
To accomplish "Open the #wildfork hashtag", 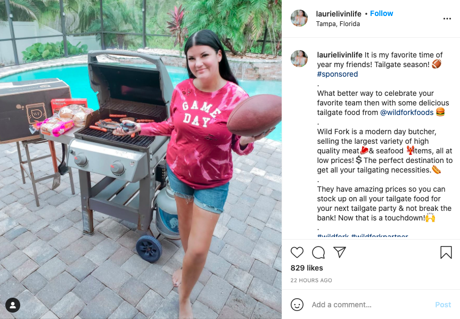I will [x=333, y=235].
